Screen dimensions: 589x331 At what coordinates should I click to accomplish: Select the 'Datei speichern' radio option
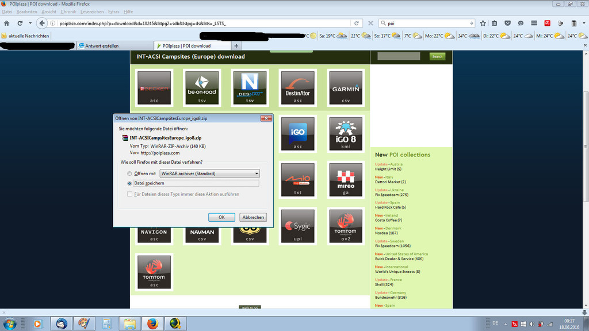pyautogui.click(x=129, y=183)
